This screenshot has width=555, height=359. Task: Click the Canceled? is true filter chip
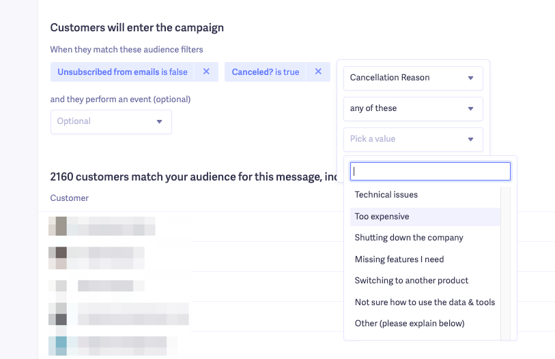tap(265, 72)
